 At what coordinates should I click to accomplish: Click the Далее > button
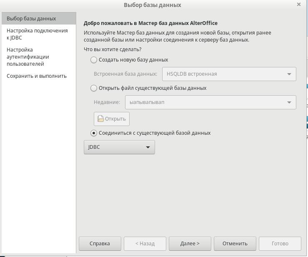click(190, 244)
